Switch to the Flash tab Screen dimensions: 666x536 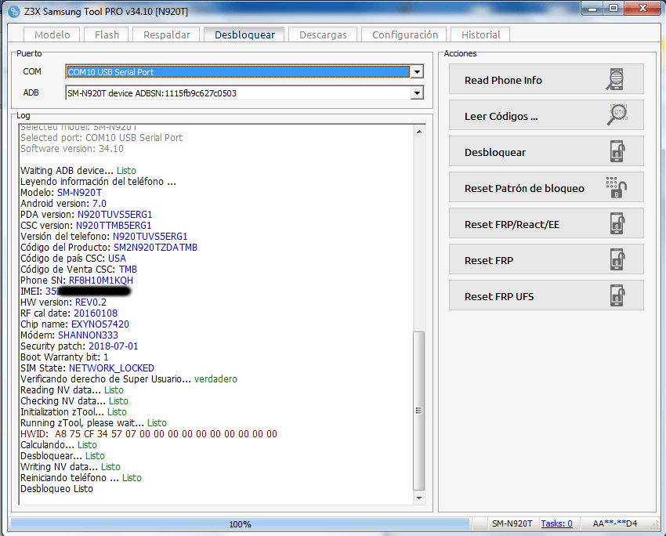[x=107, y=34]
